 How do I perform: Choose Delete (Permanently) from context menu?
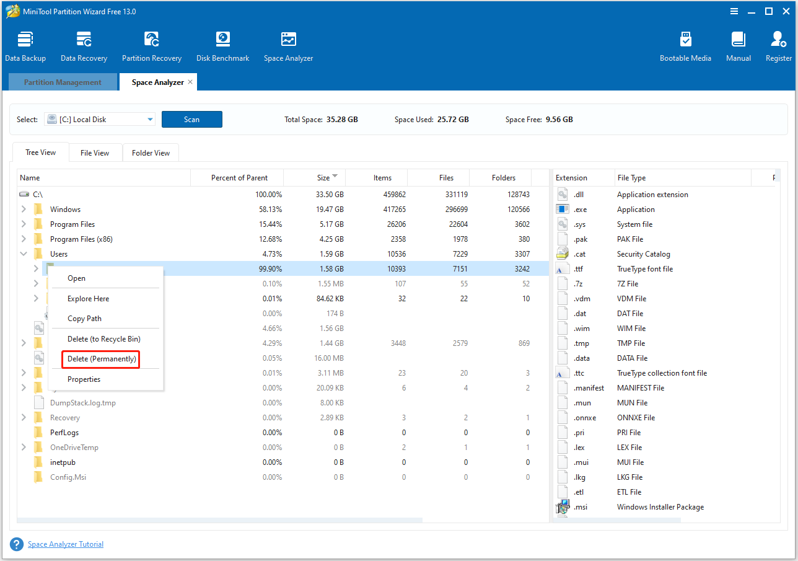(x=100, y=359)
